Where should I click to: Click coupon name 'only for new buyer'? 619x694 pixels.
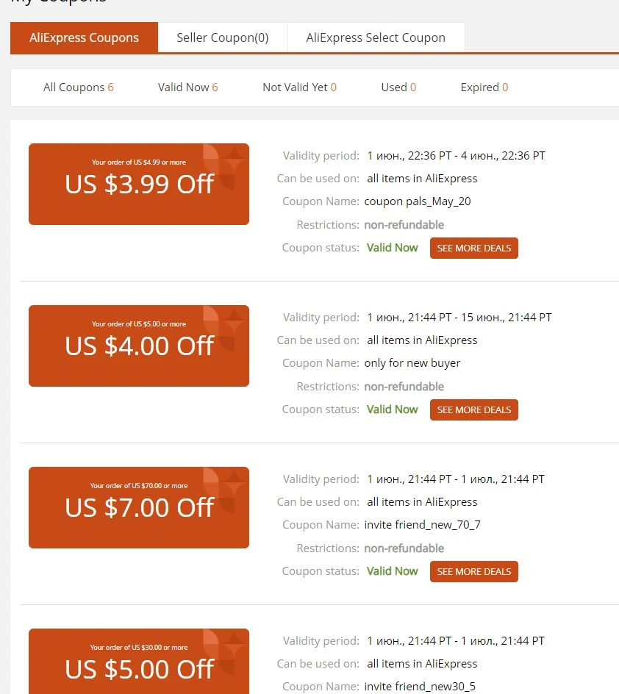pyautogui.click(x=412, y=363)
